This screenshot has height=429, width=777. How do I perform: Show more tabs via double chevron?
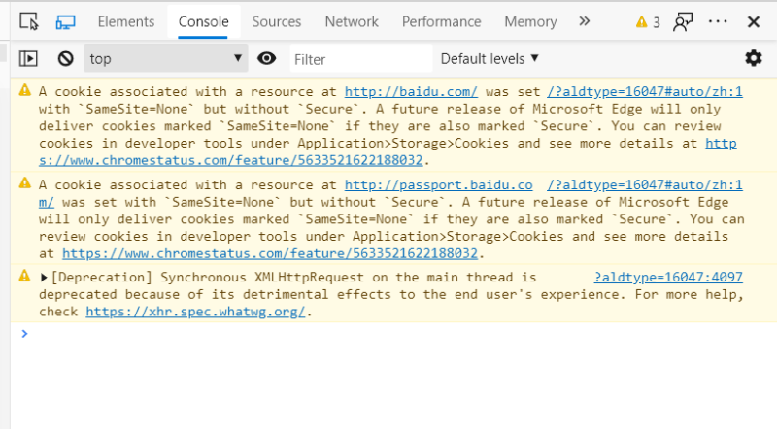click(585, 21)
